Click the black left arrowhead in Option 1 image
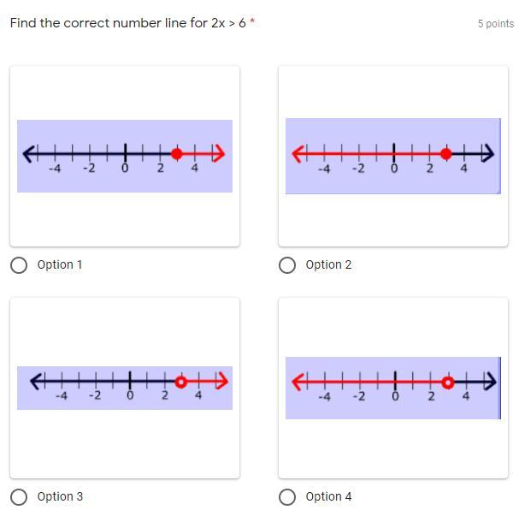This screenshot has width=519, height=528. [x=29, y=154]
